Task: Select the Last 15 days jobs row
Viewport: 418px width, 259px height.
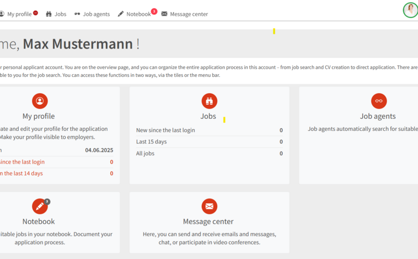Action: pyautogui.click(x=209, y=142)
